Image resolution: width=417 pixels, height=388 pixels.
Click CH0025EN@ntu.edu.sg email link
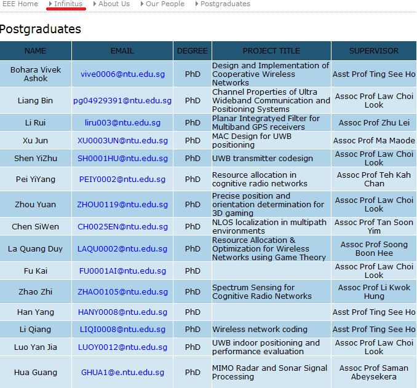pos(122,227)
